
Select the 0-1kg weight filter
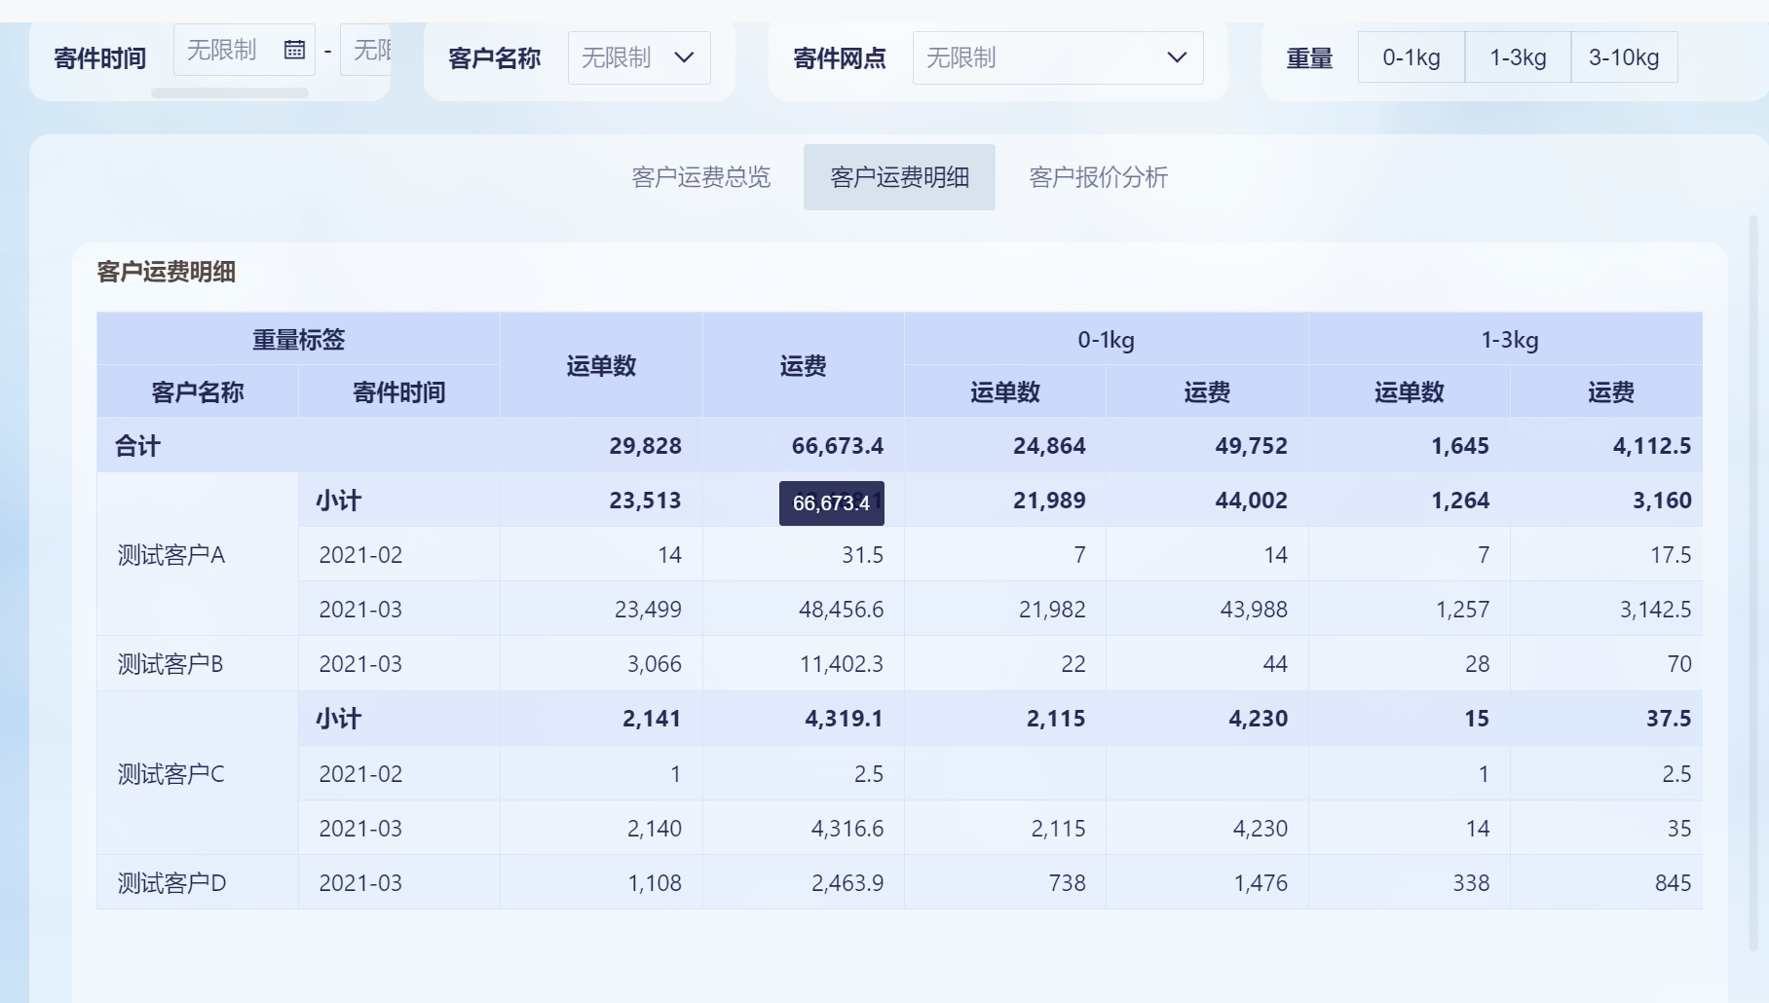click(x=1411, y=57)
